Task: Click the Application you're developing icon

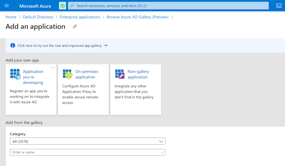Action: 15,74
